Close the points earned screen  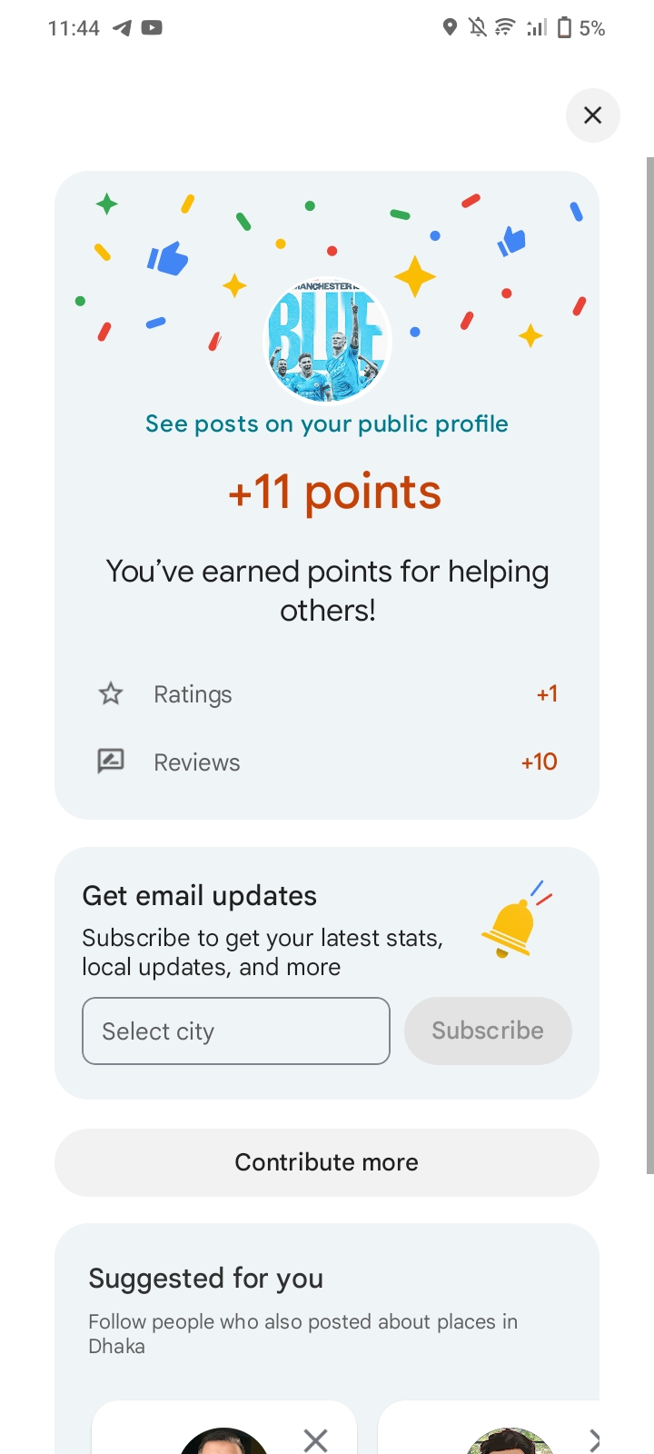[x=592, y=115]
